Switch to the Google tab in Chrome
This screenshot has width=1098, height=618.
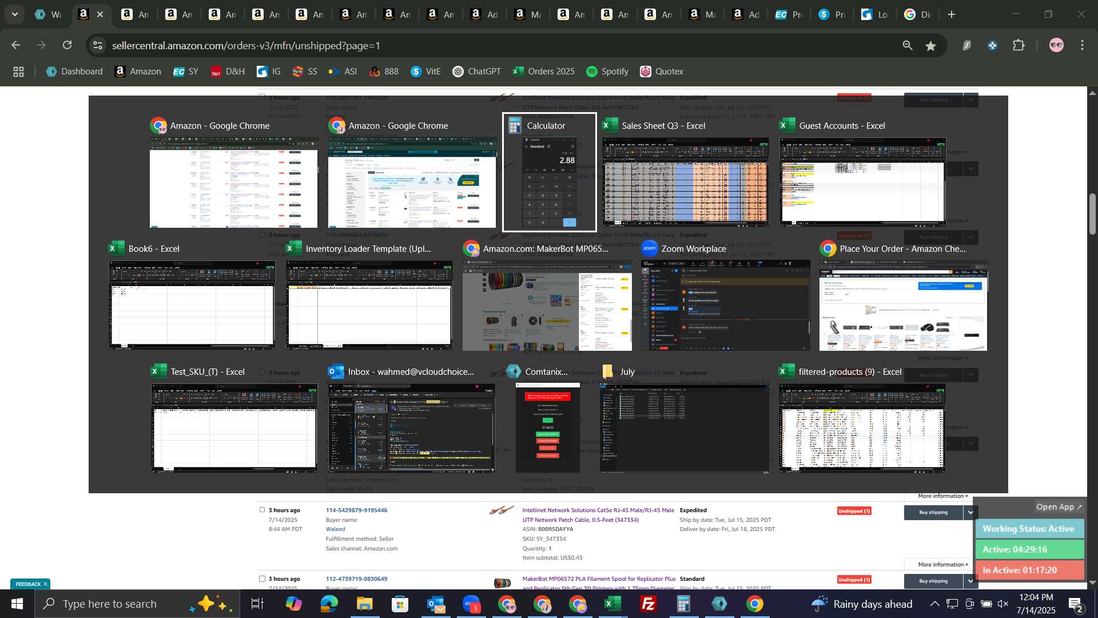918,14
